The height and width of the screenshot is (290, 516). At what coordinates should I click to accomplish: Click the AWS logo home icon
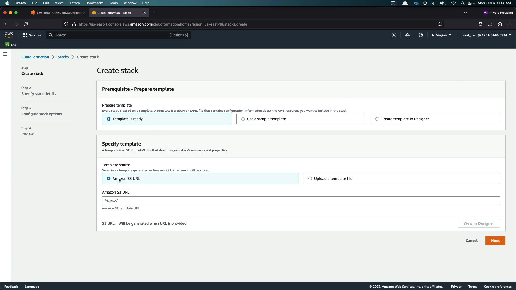coord(9,35)
